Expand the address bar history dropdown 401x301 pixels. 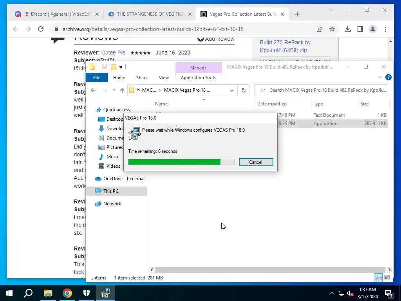(232, 90)
